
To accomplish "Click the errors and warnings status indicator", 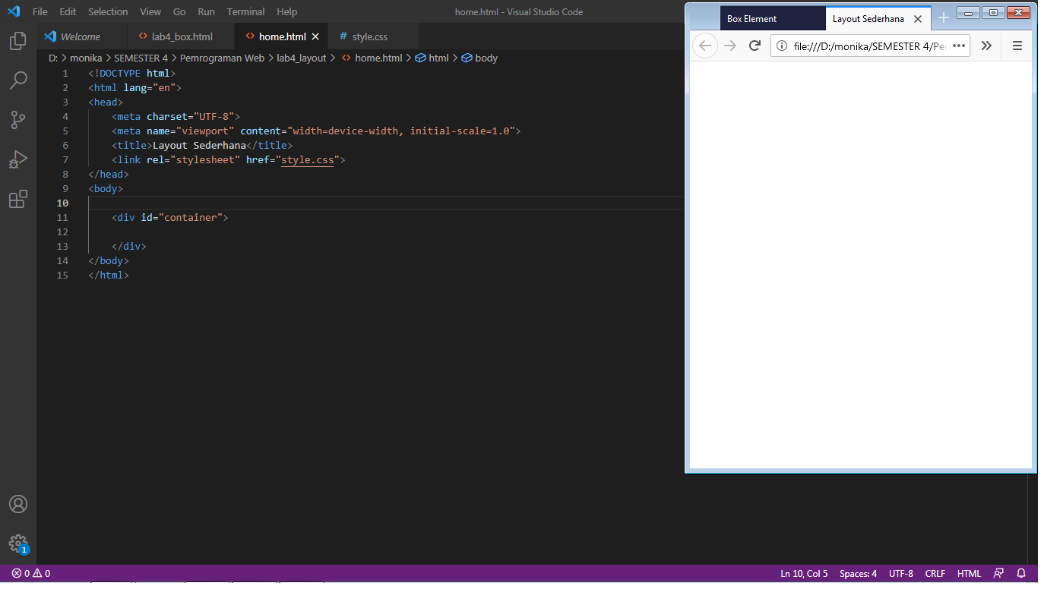I will coord(31,574).
